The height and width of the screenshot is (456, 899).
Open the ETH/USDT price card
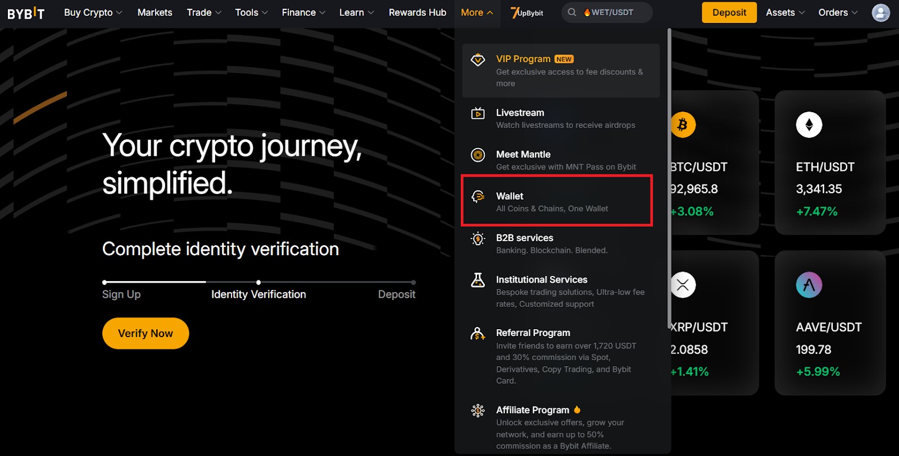tap(830, 163)
